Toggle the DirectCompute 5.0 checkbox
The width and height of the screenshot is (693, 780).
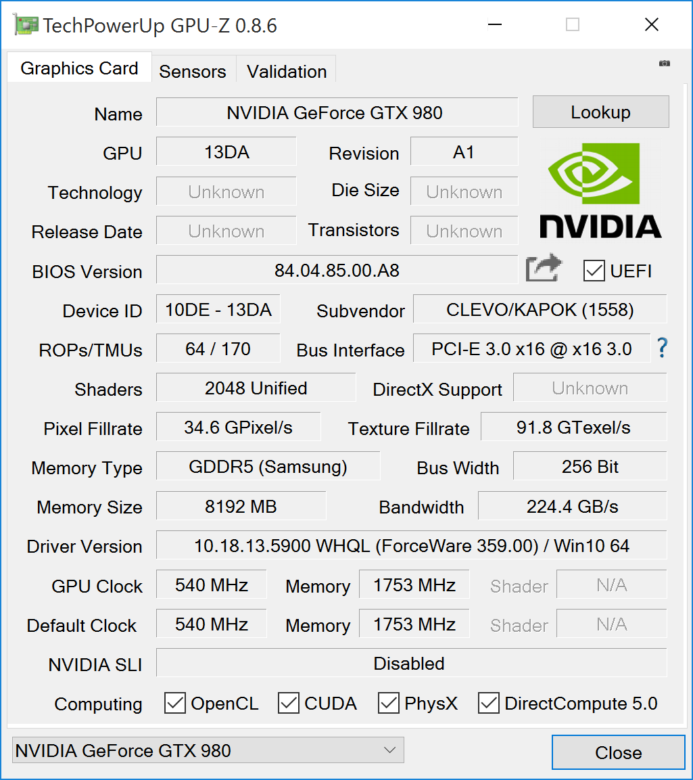tap(489, 703)
